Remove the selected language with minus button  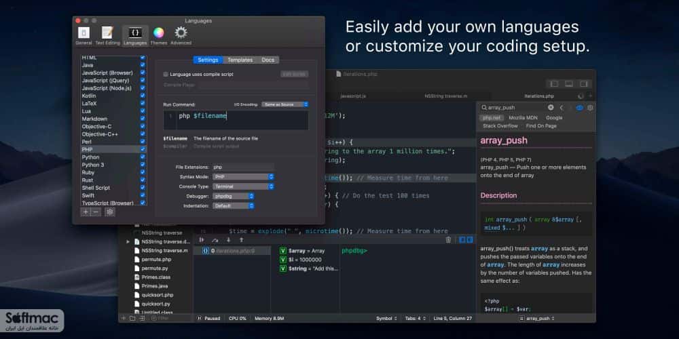(x=96, y=212)
